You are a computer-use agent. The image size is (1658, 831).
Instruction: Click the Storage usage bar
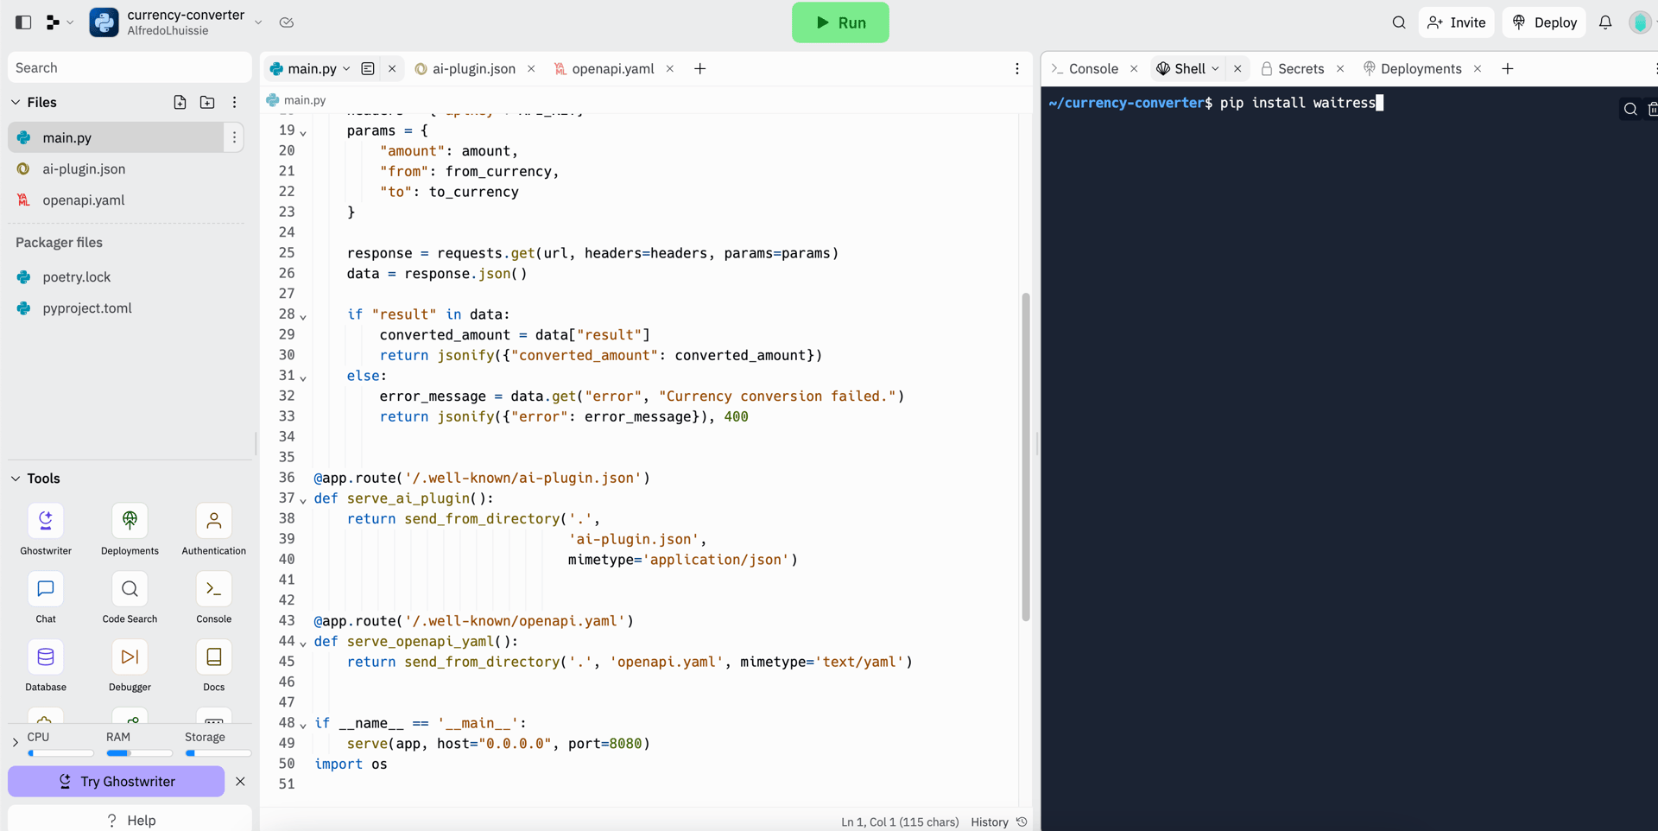tap(218, 753)
